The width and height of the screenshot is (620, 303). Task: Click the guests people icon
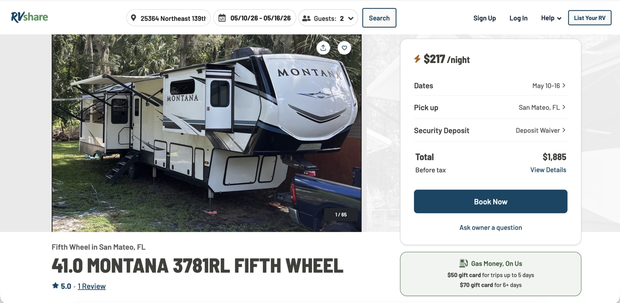pyautogui.click(x=306, y=18)
